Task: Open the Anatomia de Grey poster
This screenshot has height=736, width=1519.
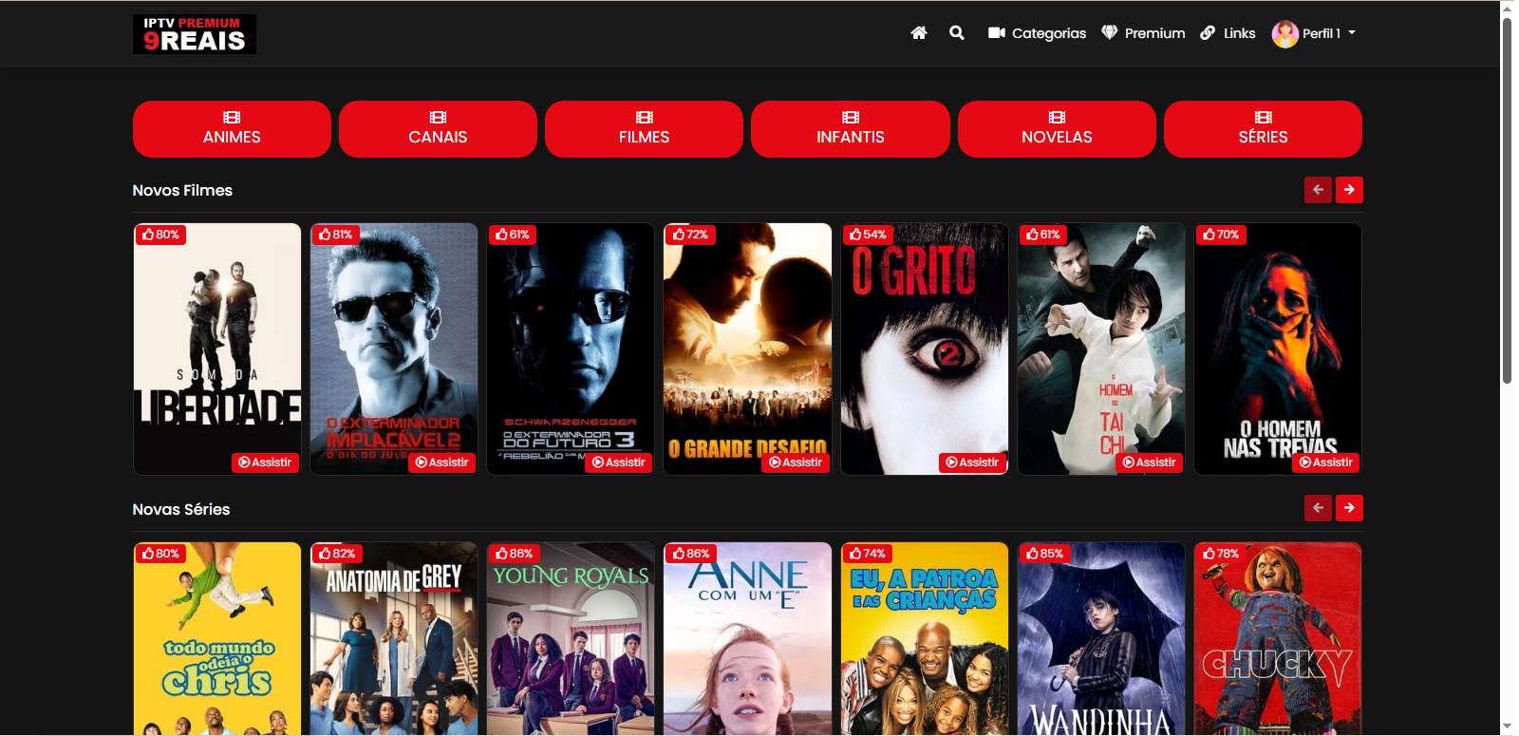Action: coord(394,639)
